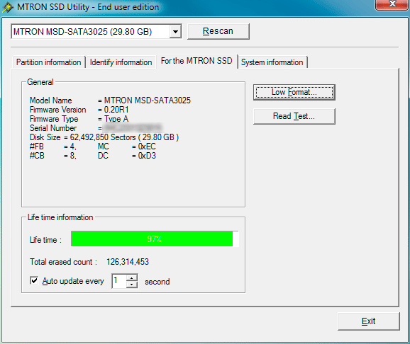Click the Rescan button

(218, 31)
